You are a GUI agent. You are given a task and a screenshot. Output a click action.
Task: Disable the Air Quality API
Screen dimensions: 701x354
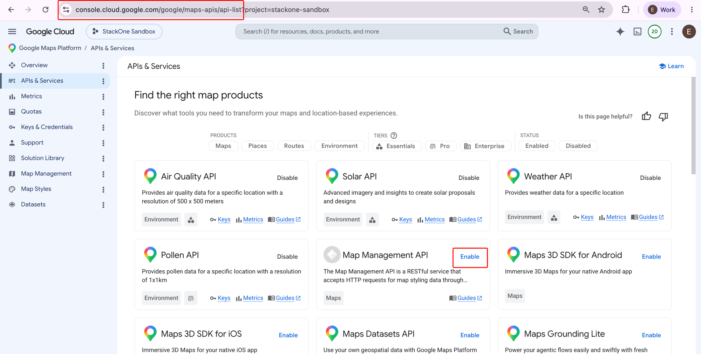pos(287,178)
